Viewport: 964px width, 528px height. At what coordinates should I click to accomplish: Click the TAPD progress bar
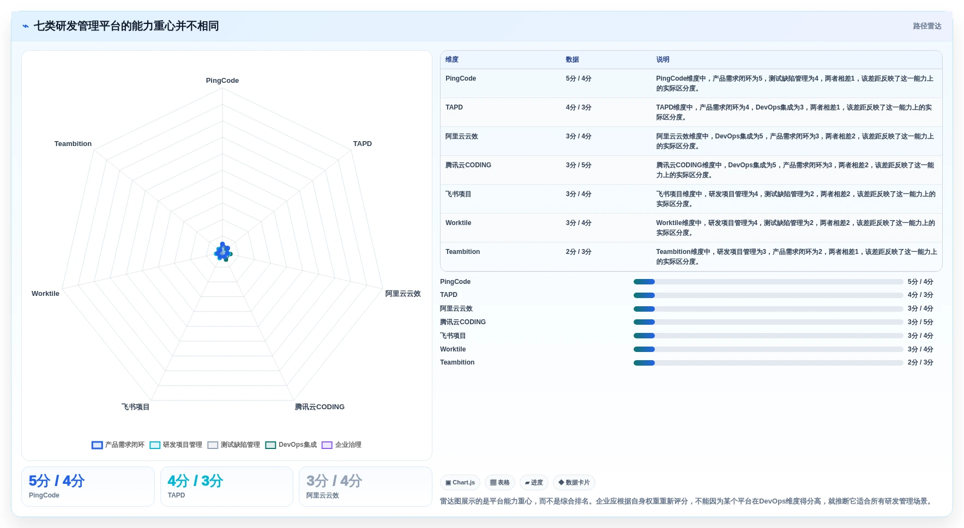[x=768, y=295]
